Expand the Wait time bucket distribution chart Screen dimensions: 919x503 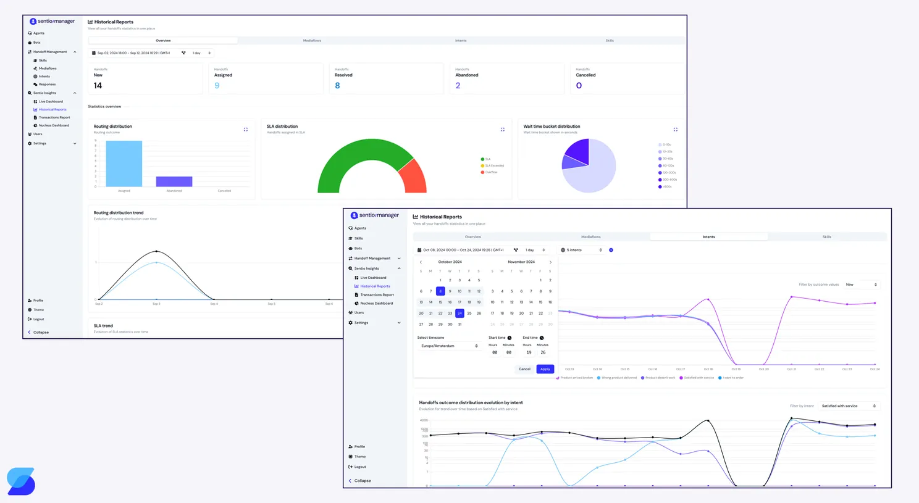click(x=675, y=130)
